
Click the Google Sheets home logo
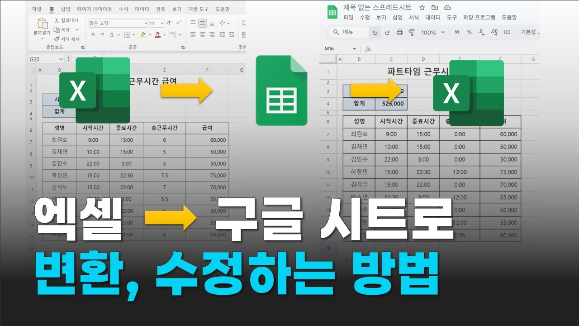coord(332,13)
